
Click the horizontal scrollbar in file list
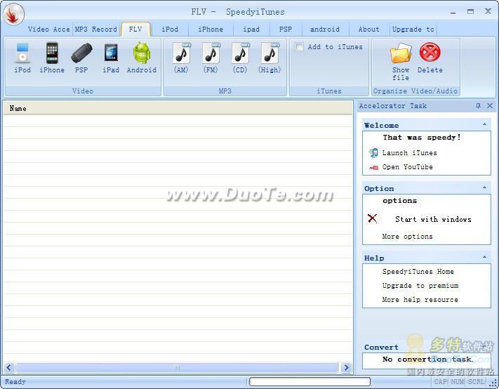click(178, 367)
